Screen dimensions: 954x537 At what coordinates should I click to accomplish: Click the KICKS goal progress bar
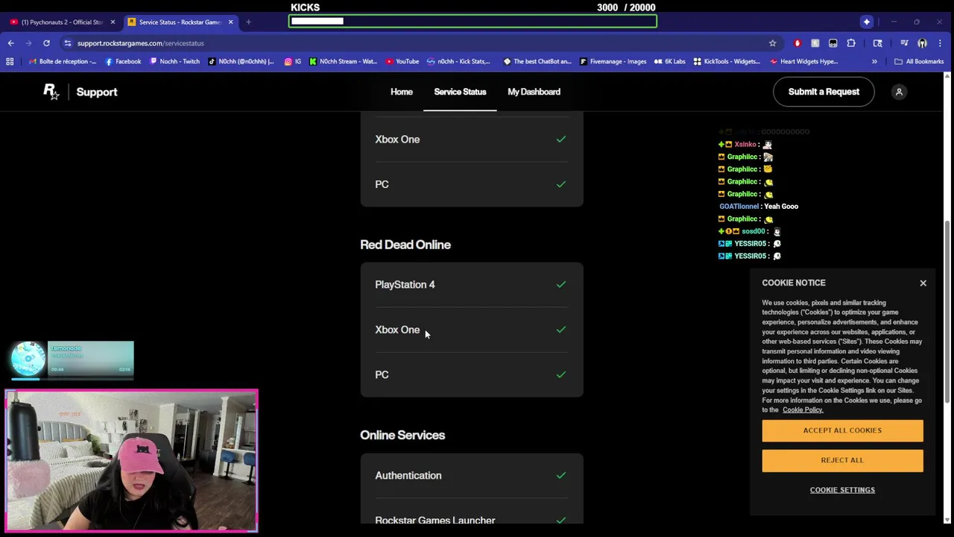click(473, 21)
